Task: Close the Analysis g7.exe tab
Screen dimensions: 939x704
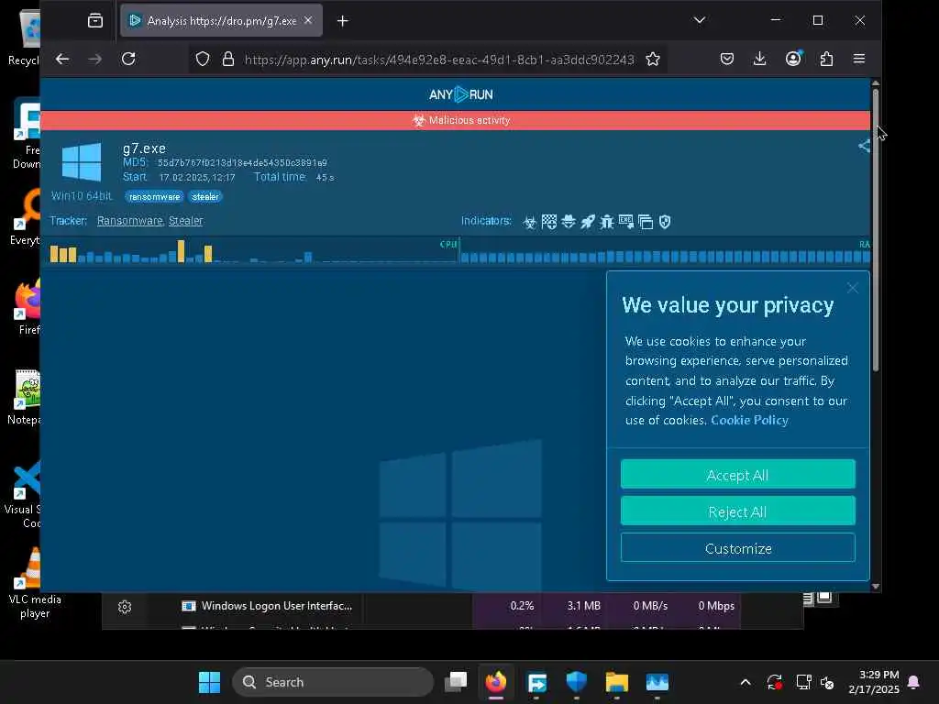Action: coord(308,20)
